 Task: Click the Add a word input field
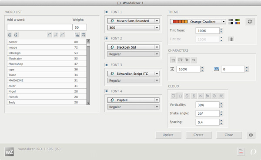click(x=40, y=27)
